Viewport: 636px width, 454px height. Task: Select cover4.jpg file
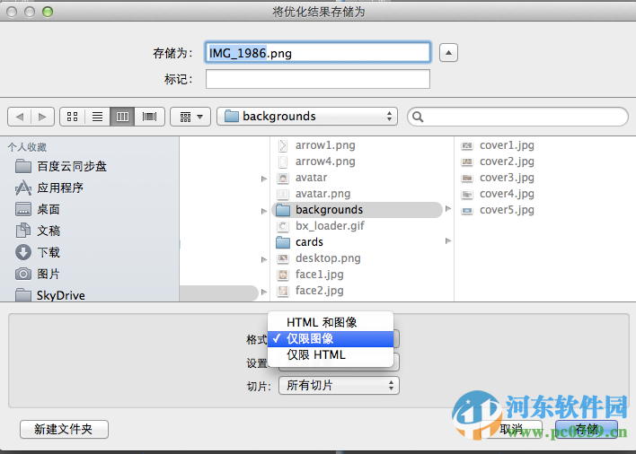[498, 194]
